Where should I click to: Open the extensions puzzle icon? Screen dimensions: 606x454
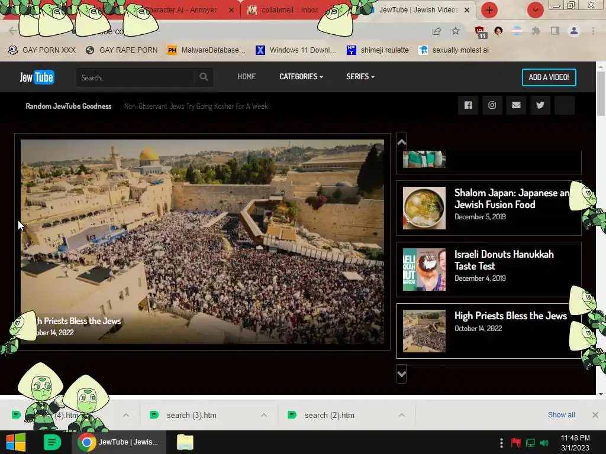tap(536, 31)
